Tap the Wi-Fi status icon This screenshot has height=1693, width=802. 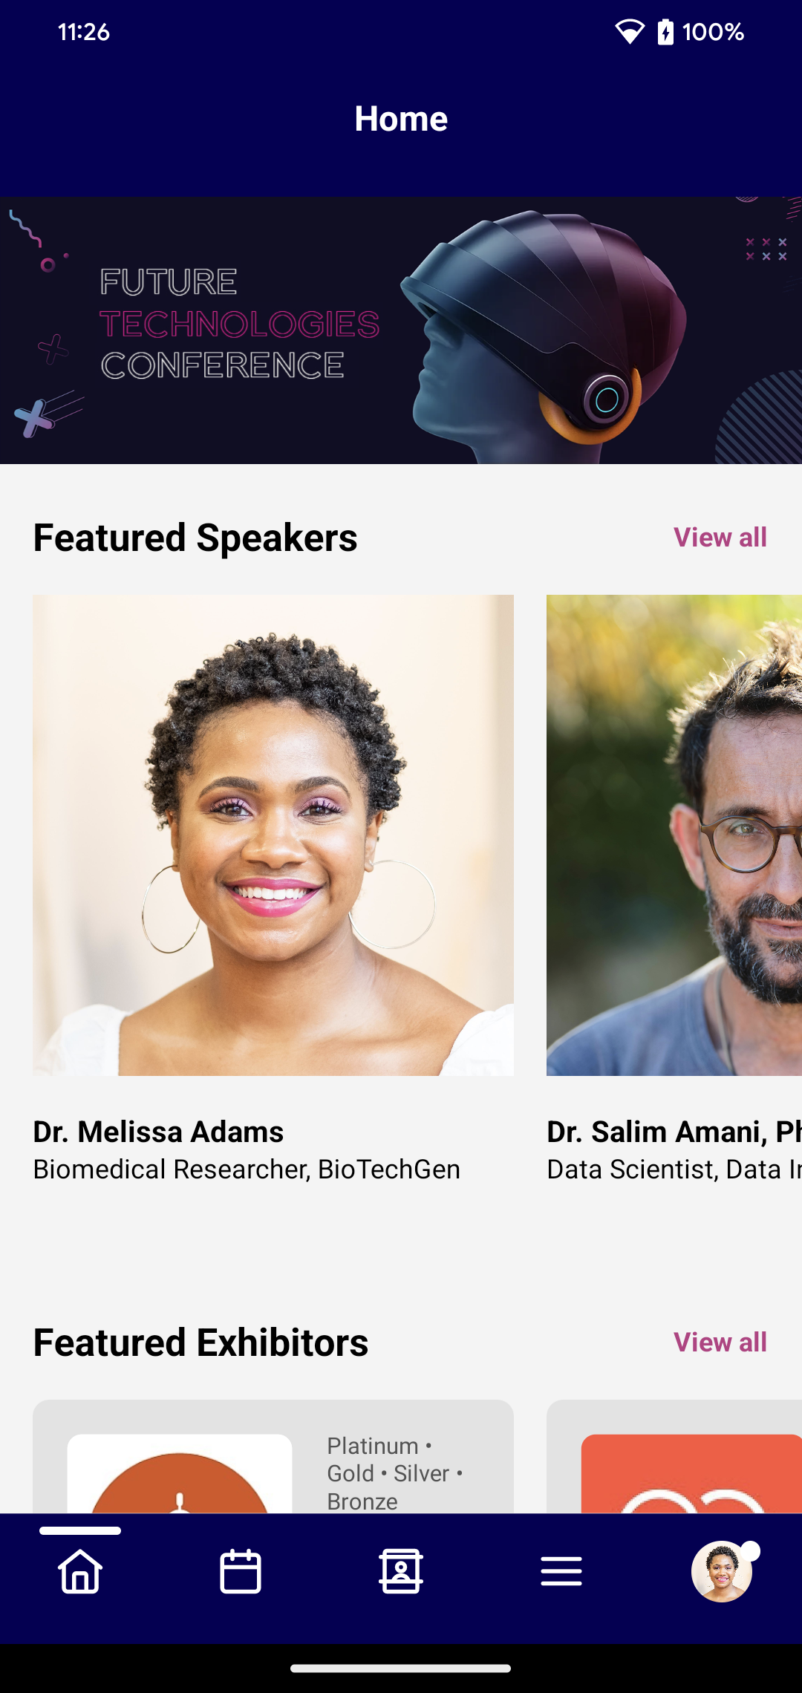point(630,32)
